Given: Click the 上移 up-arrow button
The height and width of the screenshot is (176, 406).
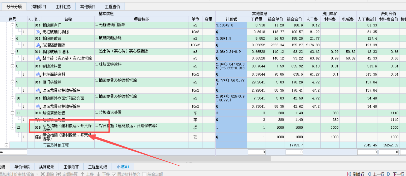Looking at the screenshot, I should tap(87, 174).
